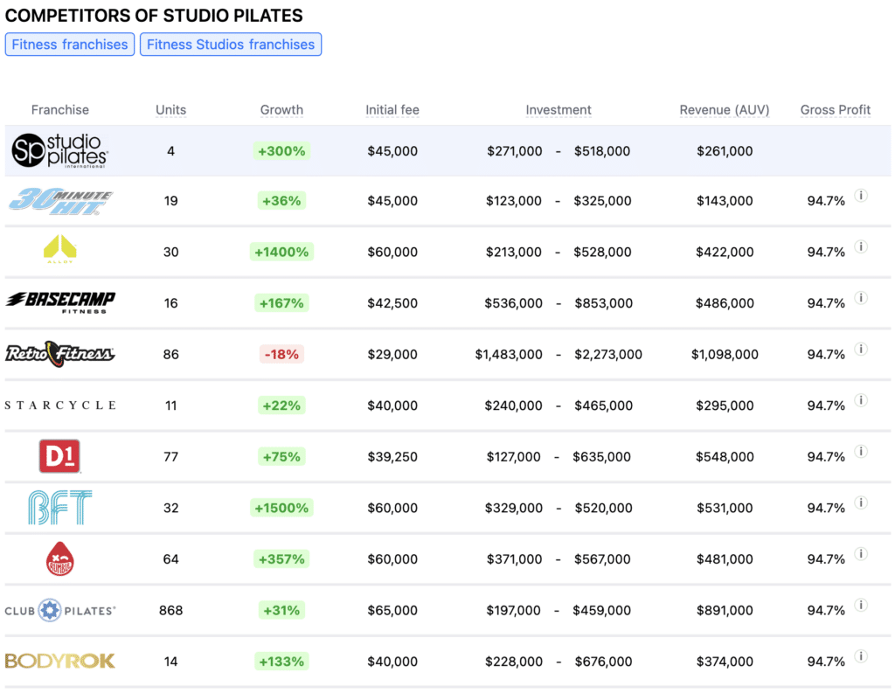Open the Fitness franchises tag

[70, 45]
